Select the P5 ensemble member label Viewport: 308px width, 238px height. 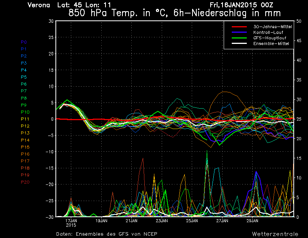point(24,77)
